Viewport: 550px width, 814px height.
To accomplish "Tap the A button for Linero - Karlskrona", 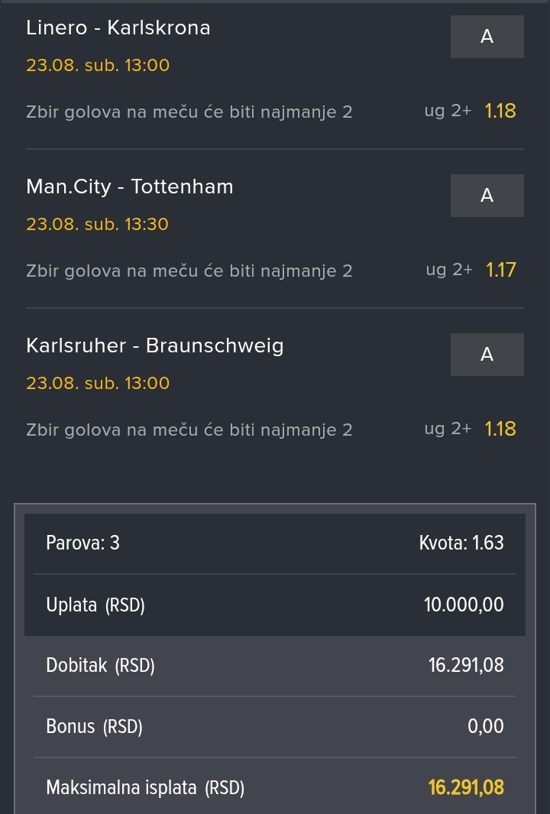I will pyautogui.click(x=487, y=37).
